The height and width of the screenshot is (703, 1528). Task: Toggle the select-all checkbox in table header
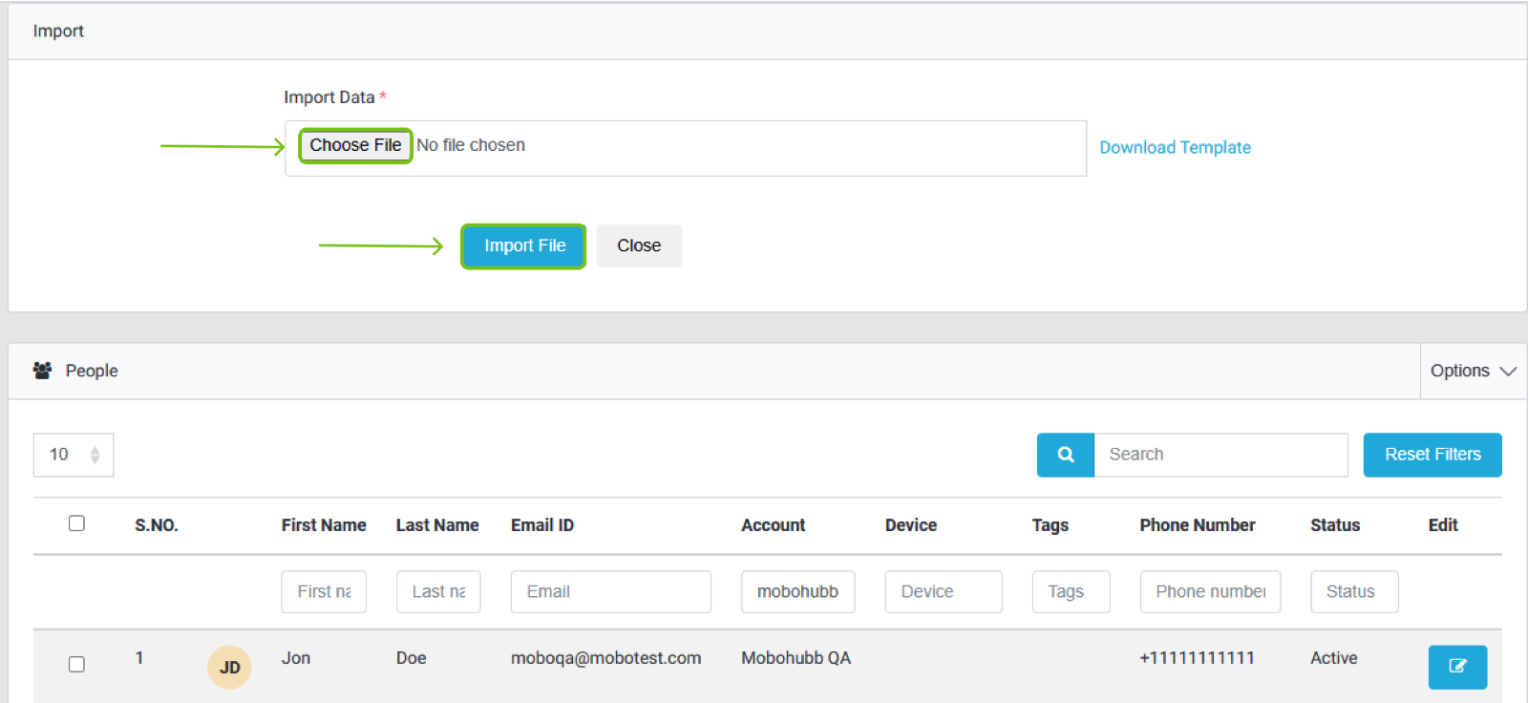point(76,523)
